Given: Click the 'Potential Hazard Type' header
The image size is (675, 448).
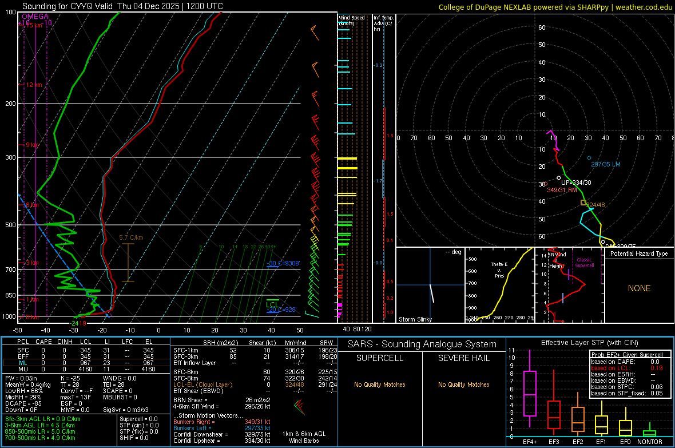Looking at the screenshot, I should click(x=639, y=253).
